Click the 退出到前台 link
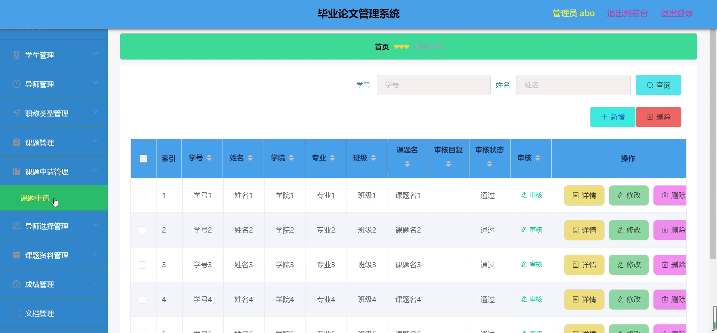This screenshot has height=333, width=717. click(x=627, y=13)
